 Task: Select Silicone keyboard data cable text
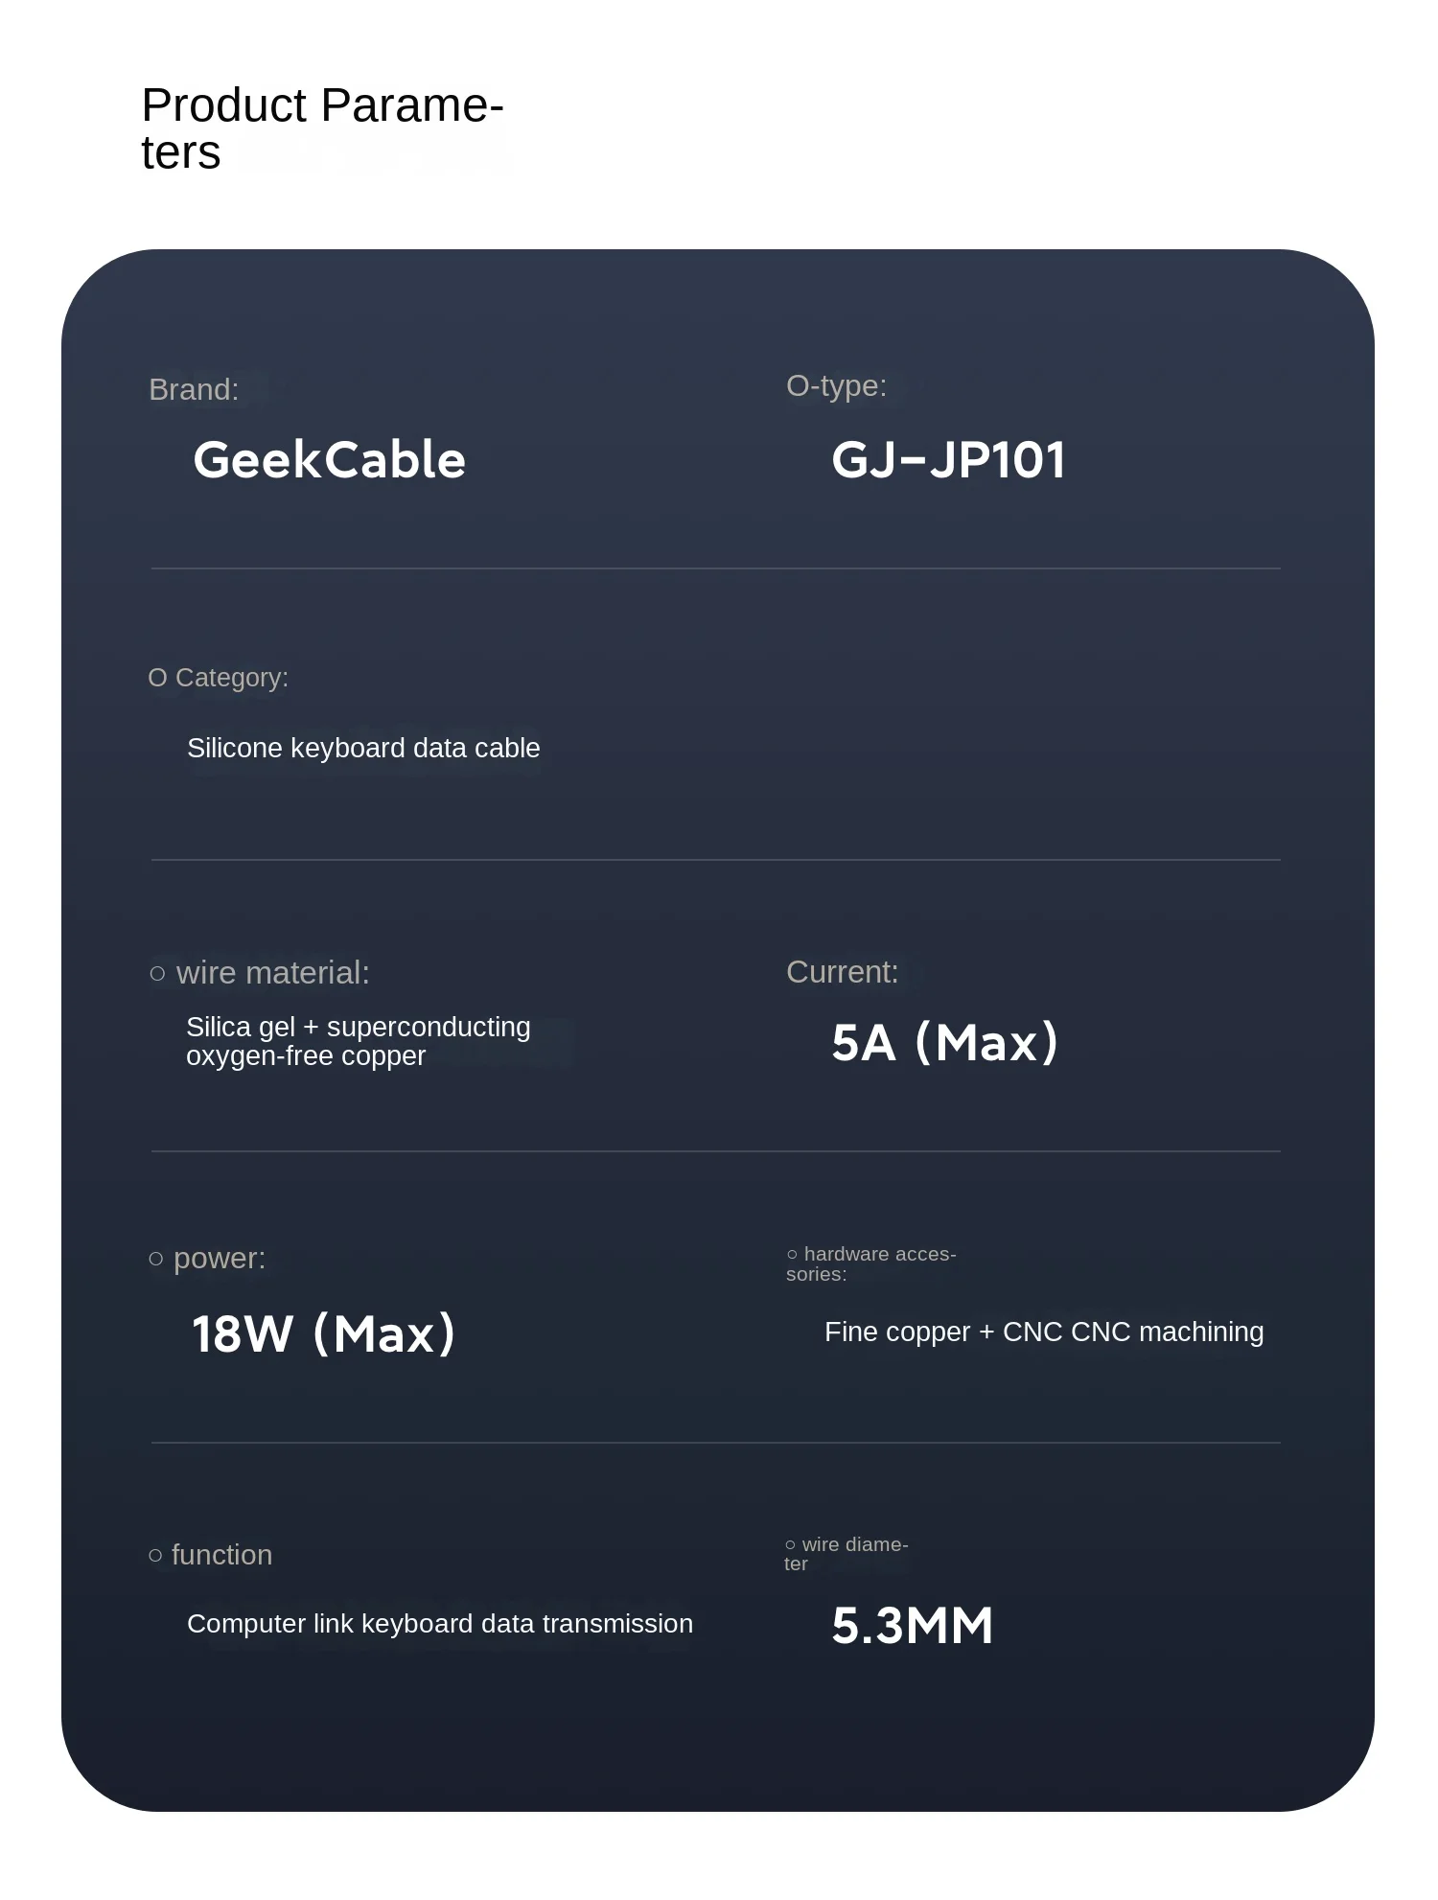(x=363, y=748)
